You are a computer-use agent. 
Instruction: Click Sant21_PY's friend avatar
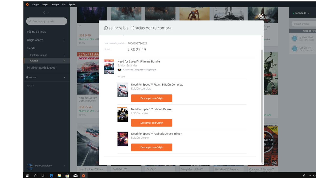(295, 49)
